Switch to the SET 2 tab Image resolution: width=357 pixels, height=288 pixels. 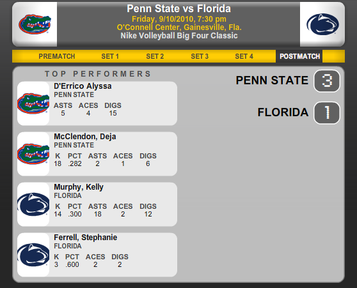tap(155, 56)
